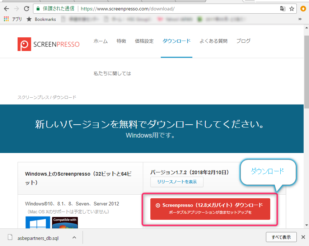Click the リリースノートを表示 button
This screenshot has width=309, height=246.
(177, 182)
